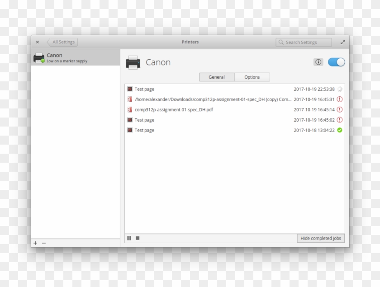
Task: Select the Test page job from 2017-10-18
Action: point(235,130)
